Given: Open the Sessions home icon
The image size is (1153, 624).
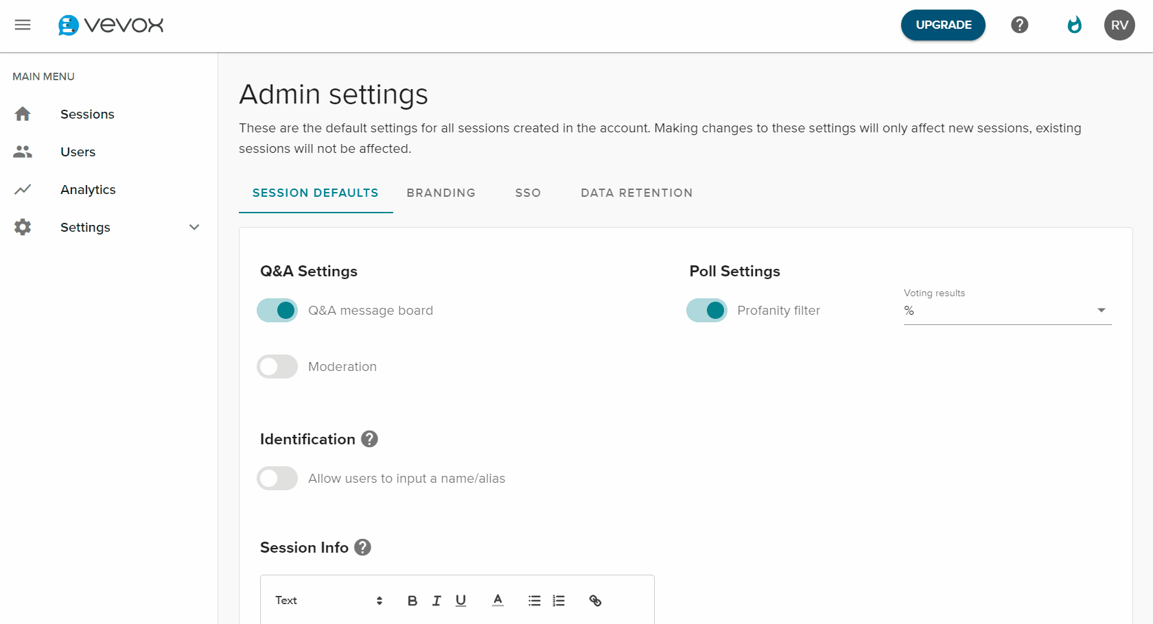Looking at the screenshot, I should (x=23, y=114).
